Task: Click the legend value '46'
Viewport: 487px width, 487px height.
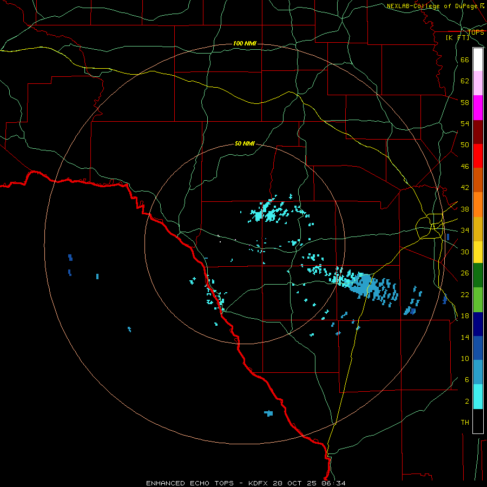Action: coord(465,166)
